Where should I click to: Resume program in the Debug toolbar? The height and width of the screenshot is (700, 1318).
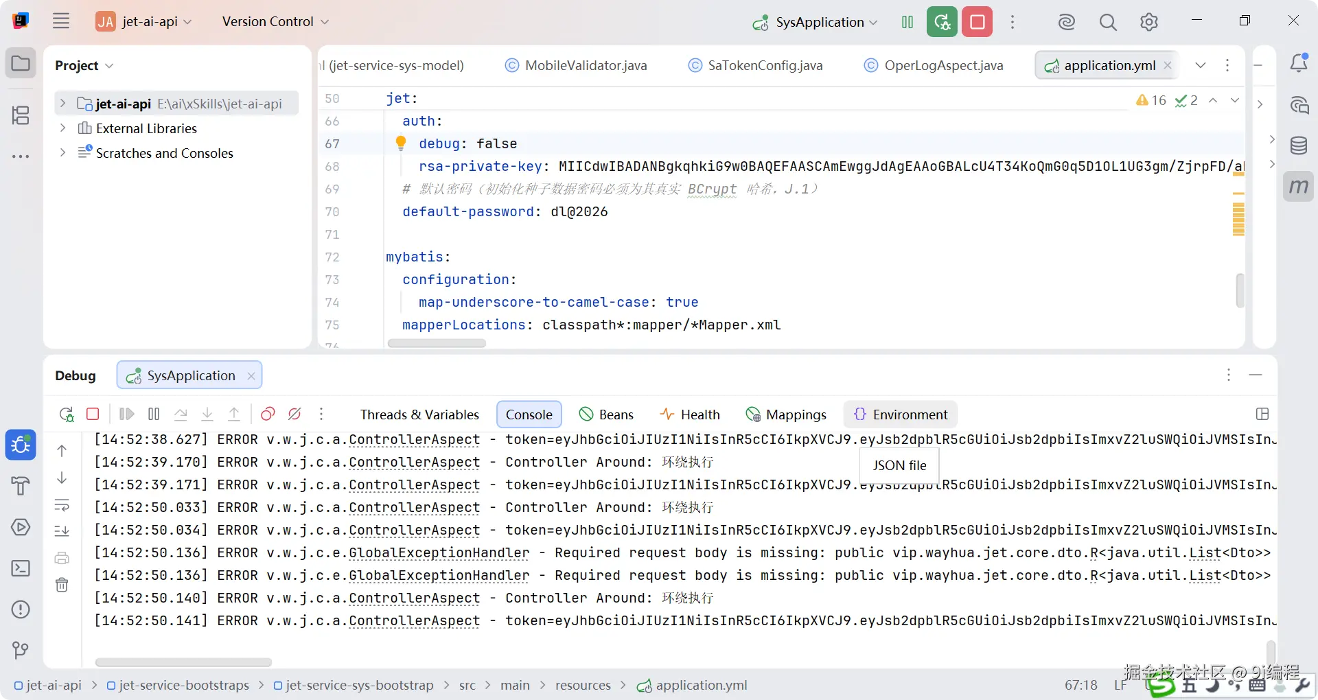[x=127, y=414]
